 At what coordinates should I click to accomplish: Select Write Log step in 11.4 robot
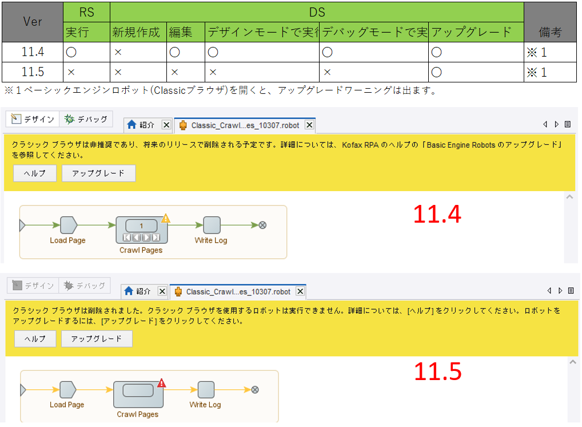point(212,225)
